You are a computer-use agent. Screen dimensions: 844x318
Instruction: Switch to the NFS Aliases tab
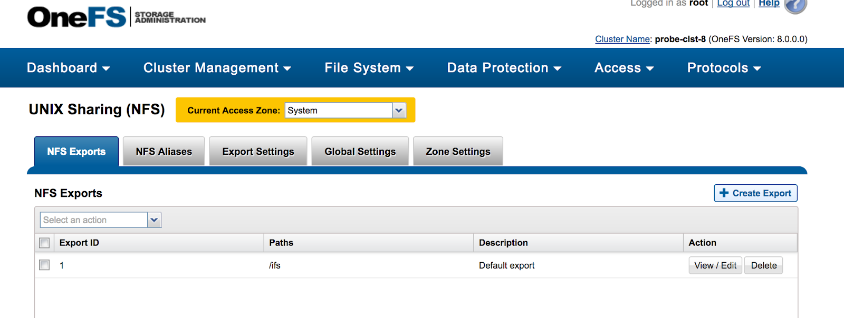(164, 152)
